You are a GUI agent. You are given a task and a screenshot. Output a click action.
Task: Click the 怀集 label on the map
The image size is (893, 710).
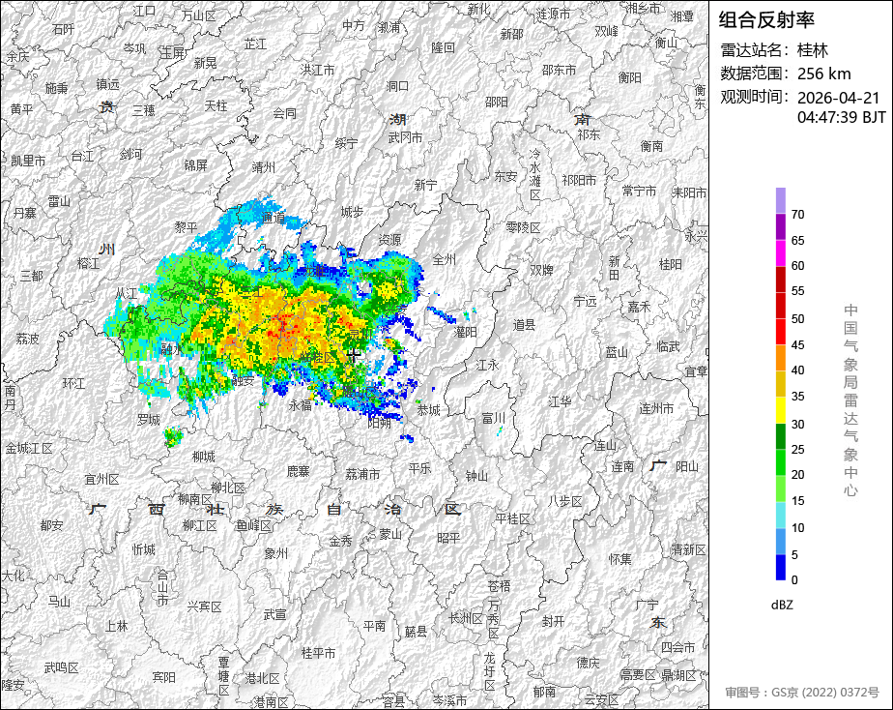tap(620, 559)
